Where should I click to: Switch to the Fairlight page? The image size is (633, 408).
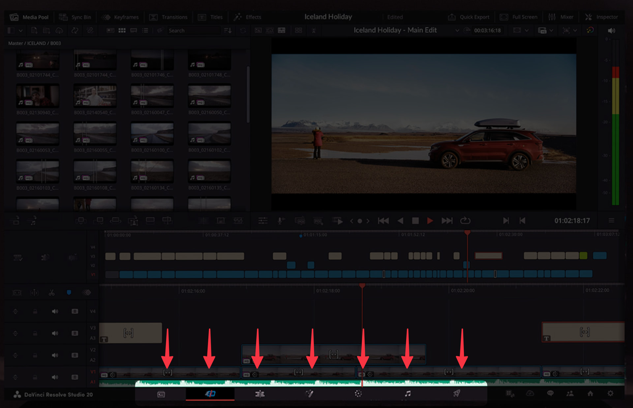408,393
